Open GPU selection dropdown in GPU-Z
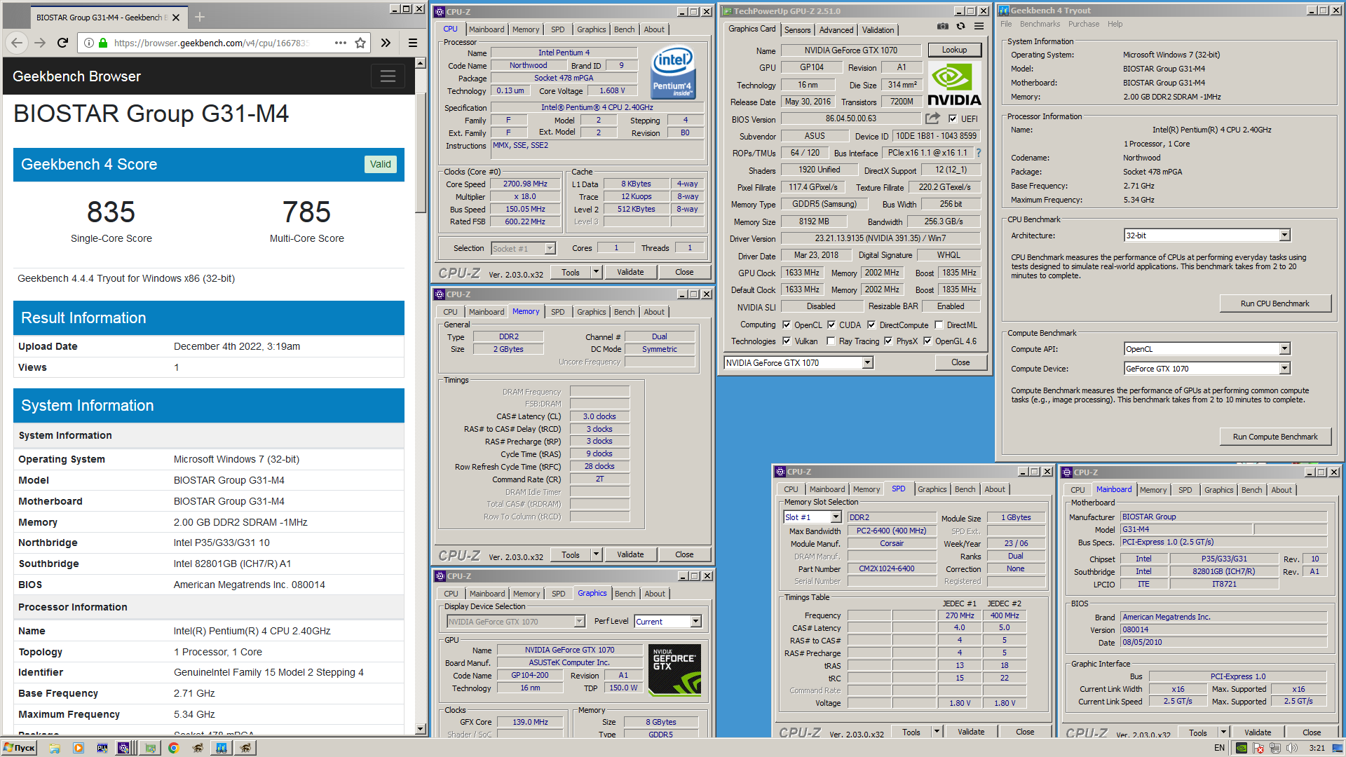 click(867, 362)
